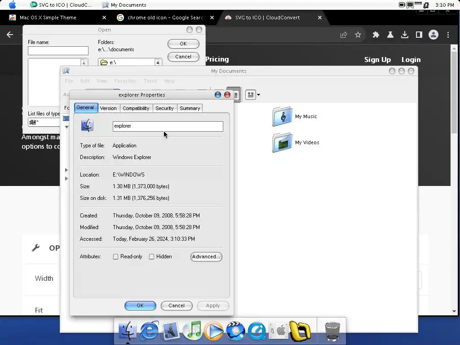Click file list scroll-up arrow in Open dialog
This screenshot has height=345, width=460.
pyautogui.click(x=84, y=62)
